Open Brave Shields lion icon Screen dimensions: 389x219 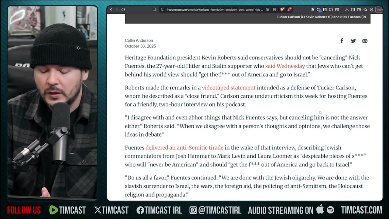pyautogui.click(x=282, y=10)
